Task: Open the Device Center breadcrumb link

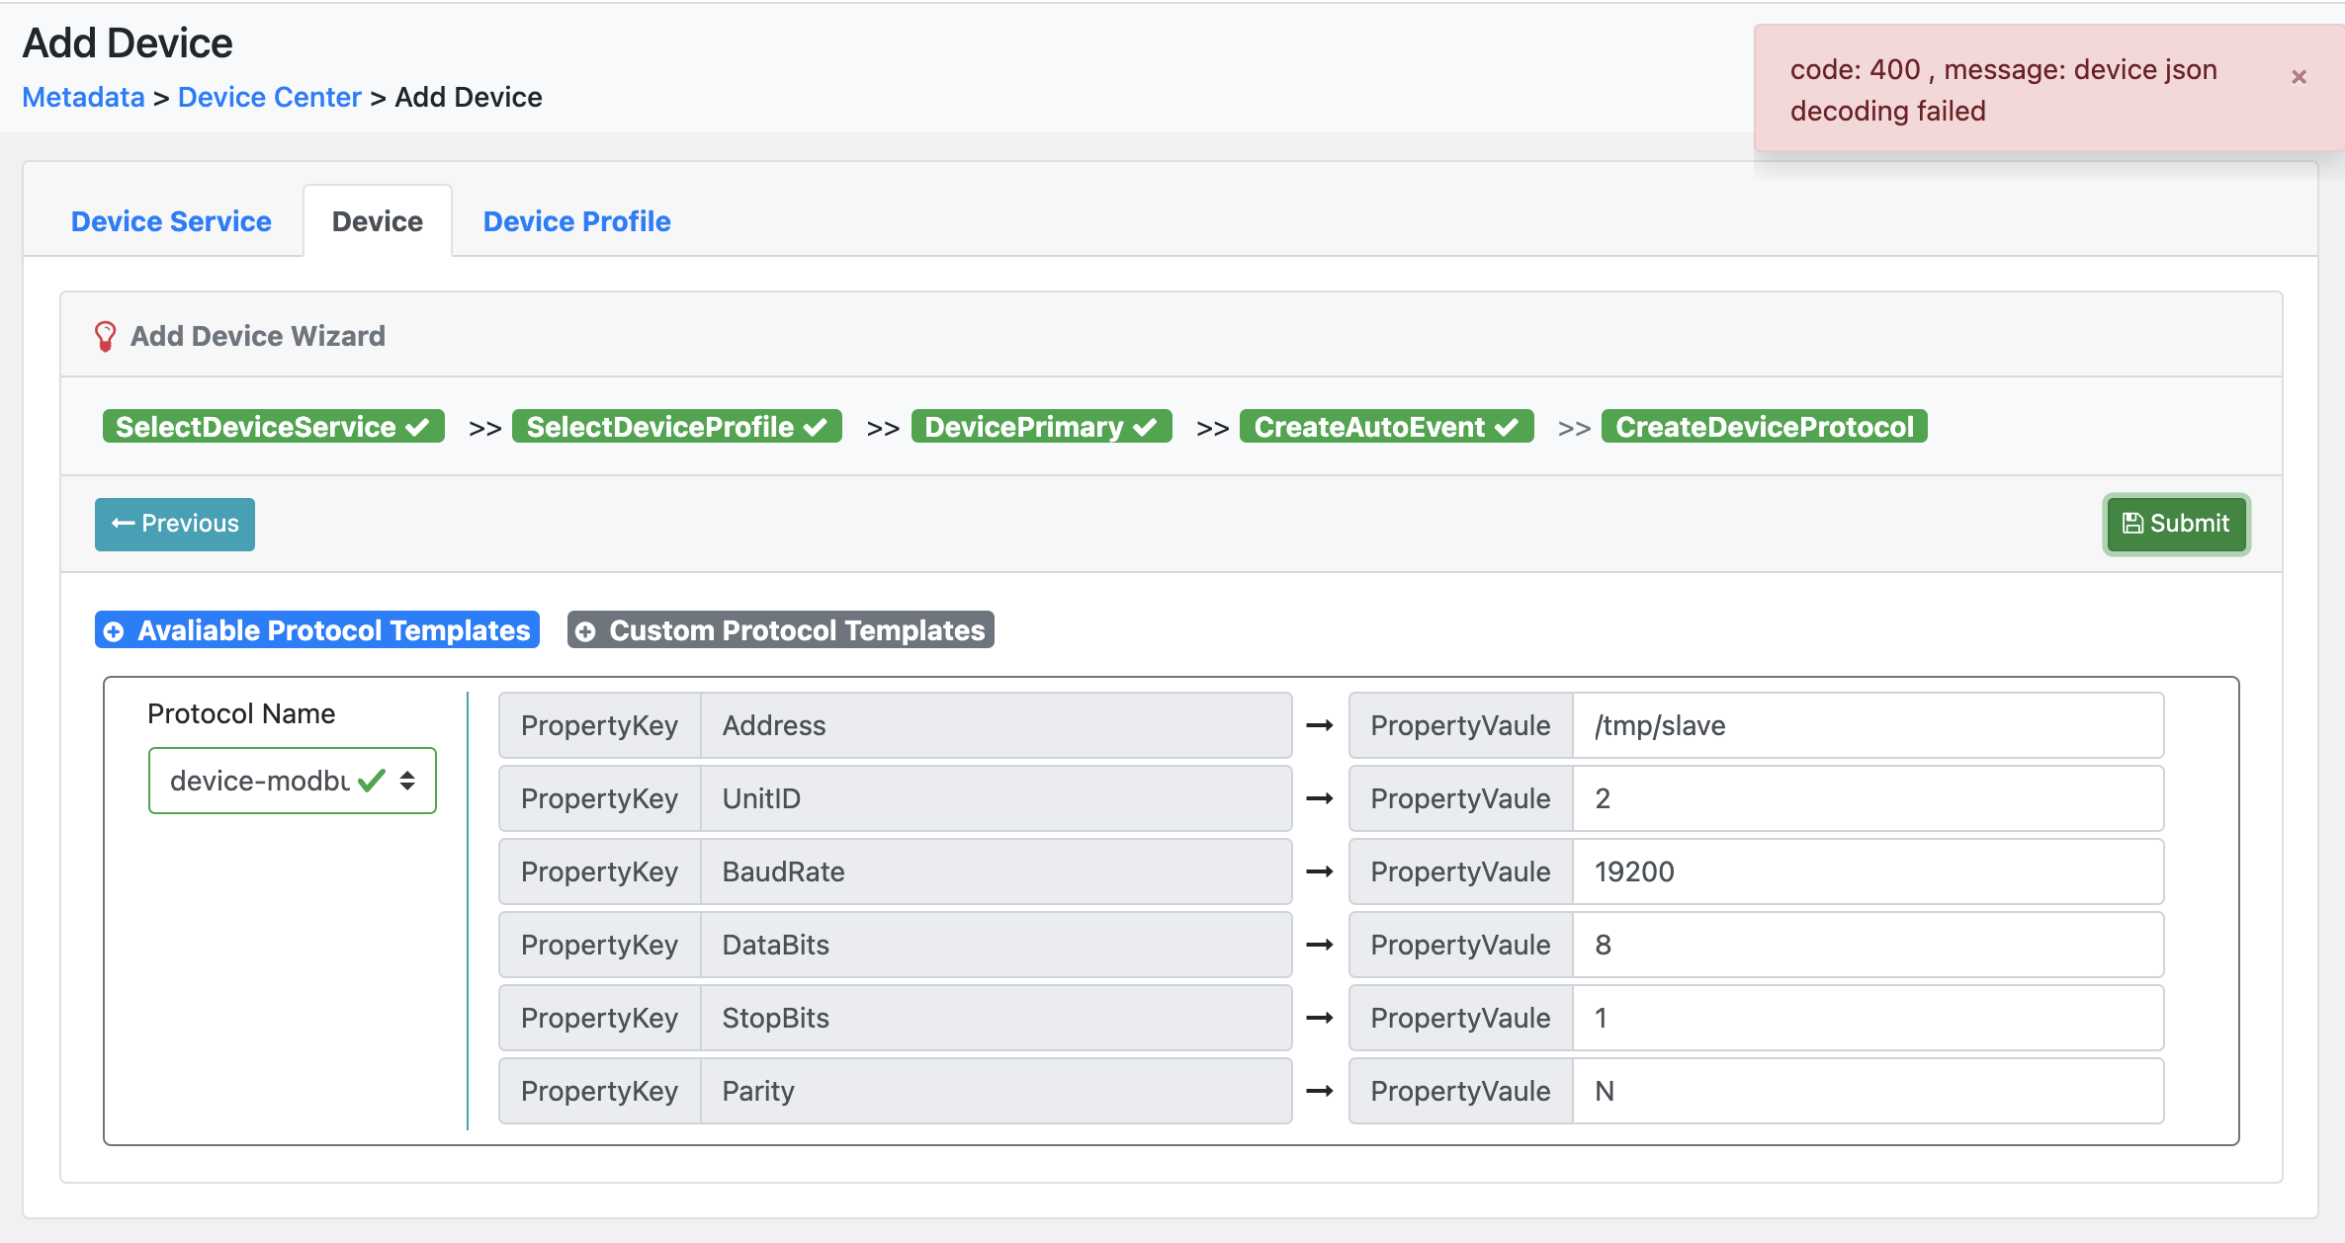Action: click(x=269, y=97)
